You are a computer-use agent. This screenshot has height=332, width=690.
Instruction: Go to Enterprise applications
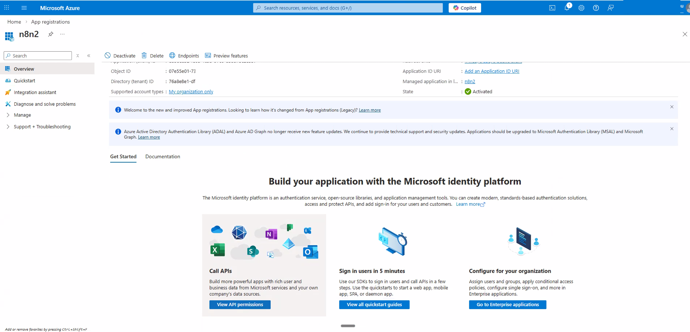pos(507,304)
